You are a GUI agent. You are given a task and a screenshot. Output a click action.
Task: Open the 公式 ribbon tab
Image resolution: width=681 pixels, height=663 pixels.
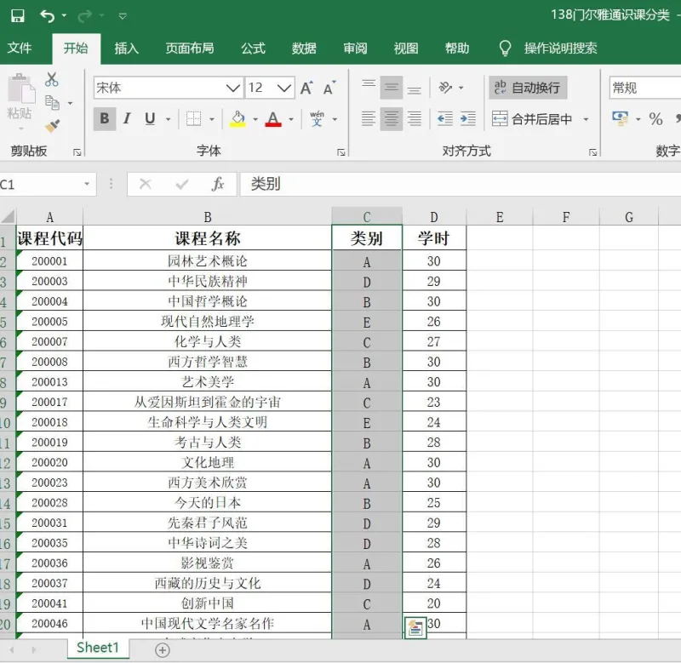click(253, 48)
